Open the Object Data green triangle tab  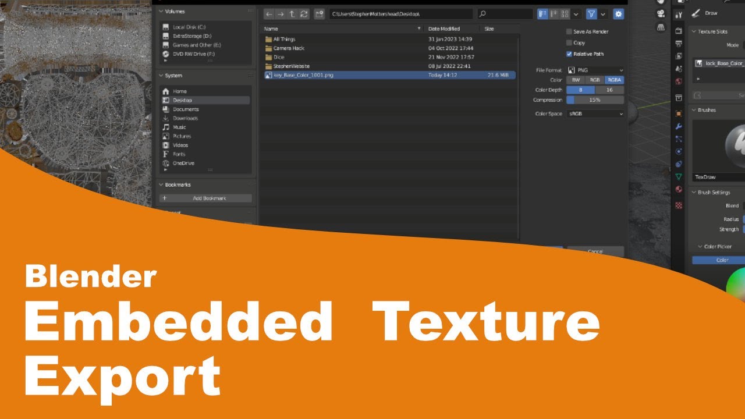679,176
